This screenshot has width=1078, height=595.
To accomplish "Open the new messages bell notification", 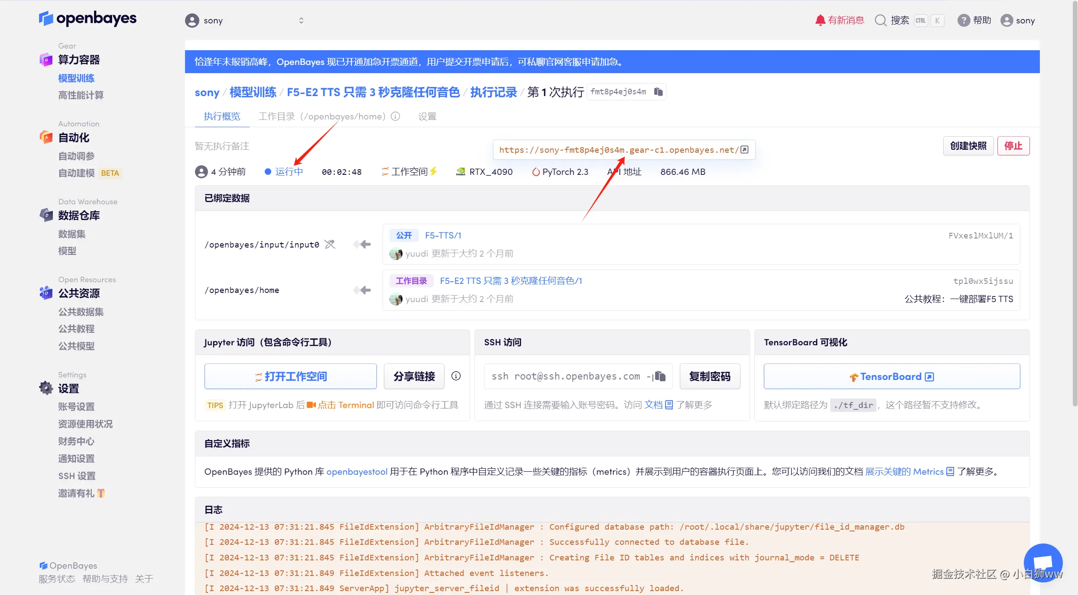I will [820, 20].
